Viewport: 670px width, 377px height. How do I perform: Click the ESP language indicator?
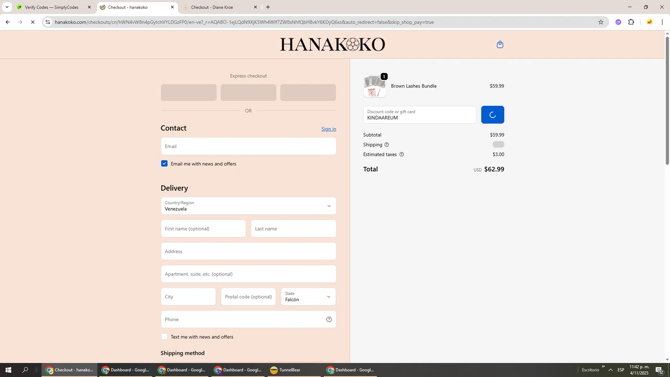621,370
